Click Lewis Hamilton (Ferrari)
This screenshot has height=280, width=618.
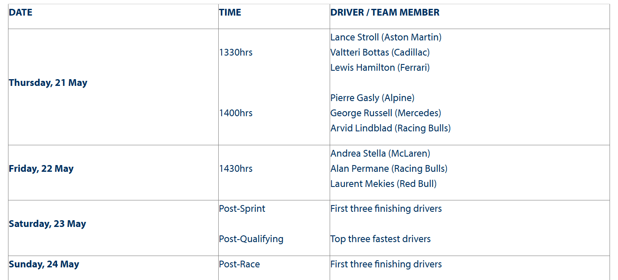pyautogui.click(x=380, y=68)
